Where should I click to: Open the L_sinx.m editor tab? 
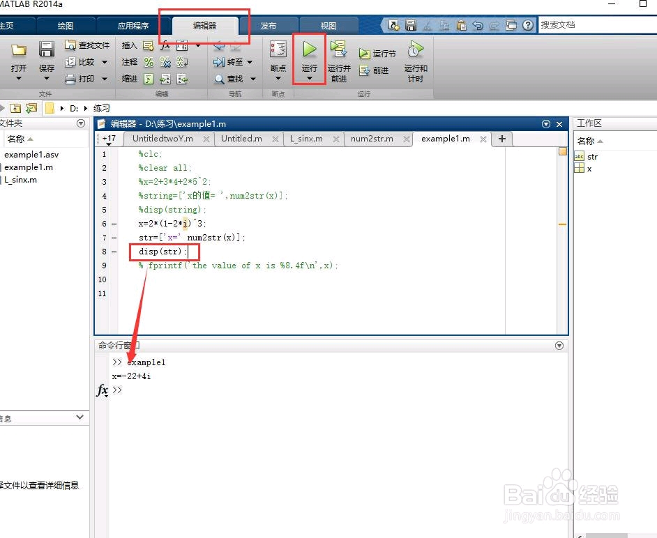tap(306, 139)
